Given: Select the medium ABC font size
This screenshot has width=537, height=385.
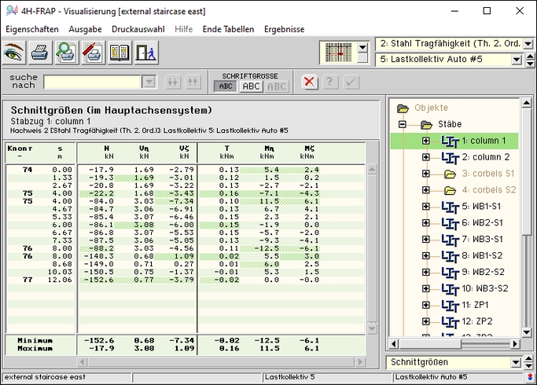Looking at the screenshot, I should coord(252,86).
